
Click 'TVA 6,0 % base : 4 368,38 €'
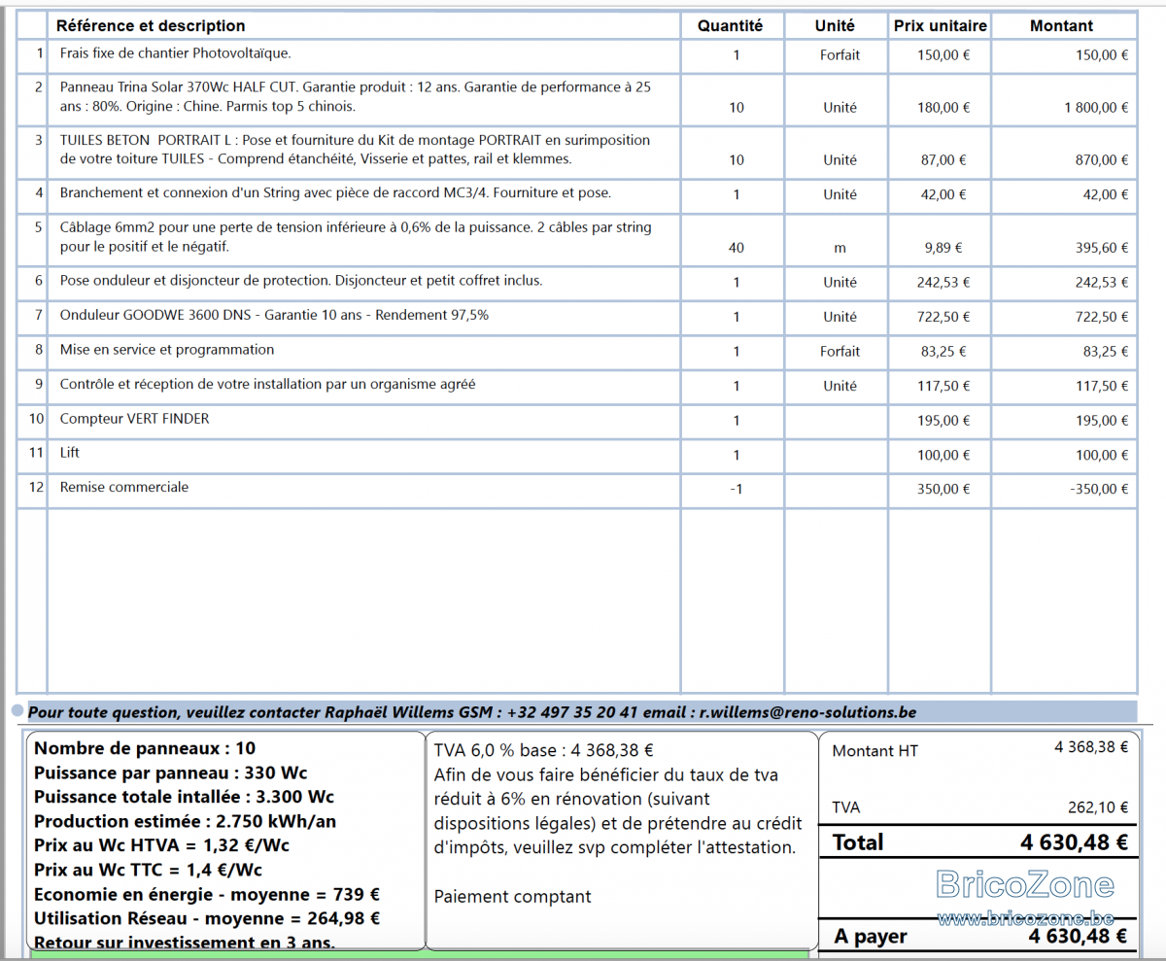543,750
